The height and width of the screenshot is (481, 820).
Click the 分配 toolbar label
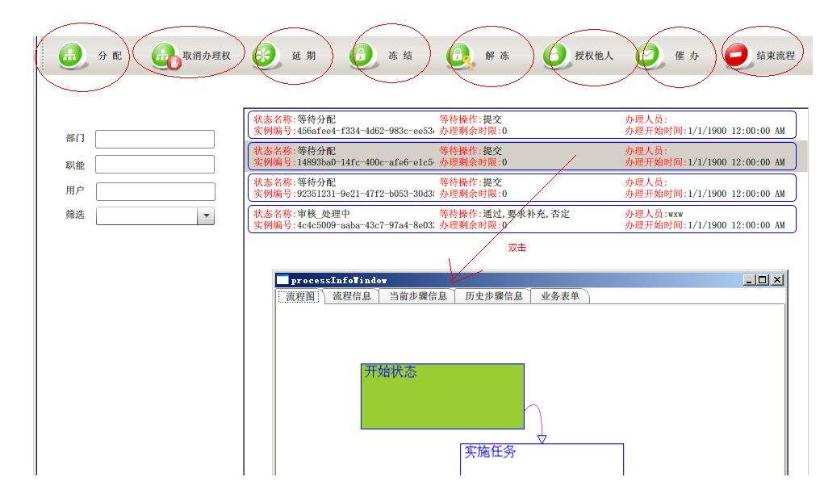click(110, 56)
